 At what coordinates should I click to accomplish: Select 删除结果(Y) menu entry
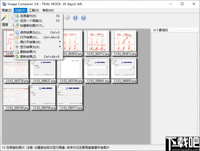[38, 52]
